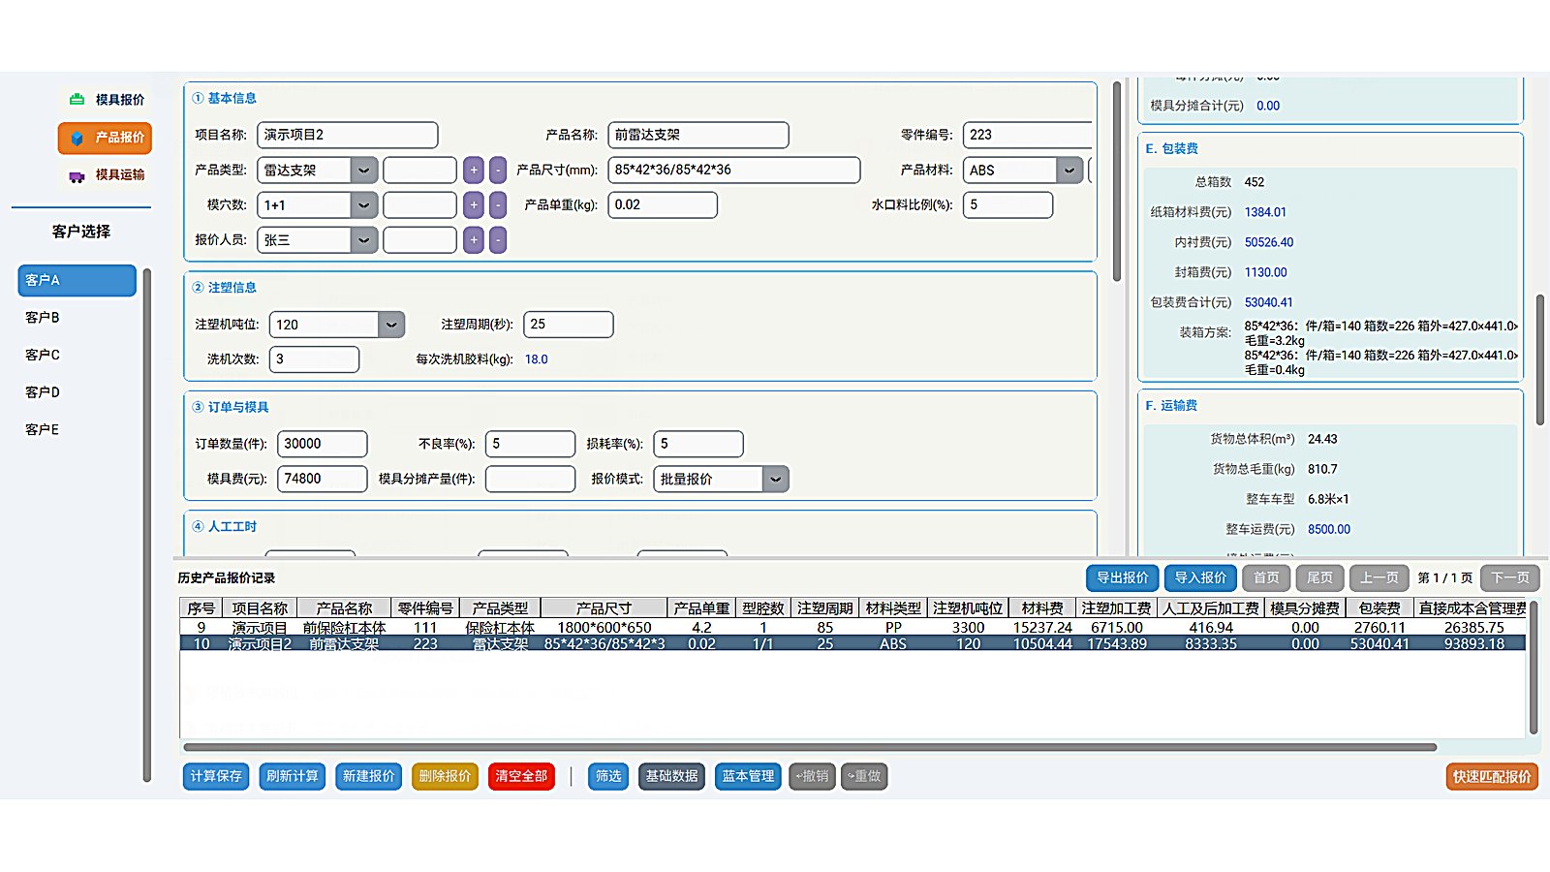Select the 产品报价 sidebar item
Screen dimensions: 1550x872
[x=105, y=138]
